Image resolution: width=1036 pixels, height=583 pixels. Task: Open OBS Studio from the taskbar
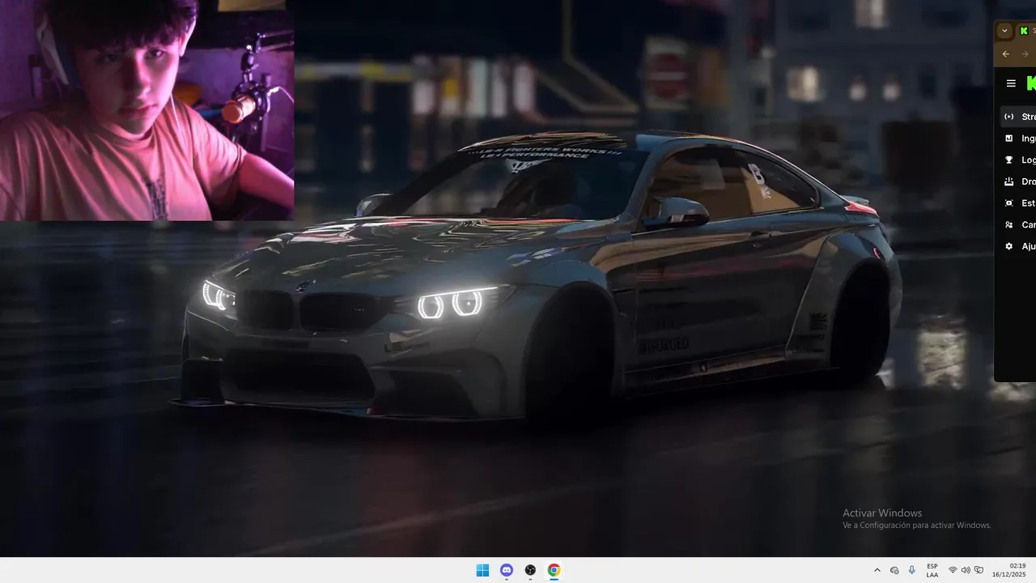[x=530, y=570]
